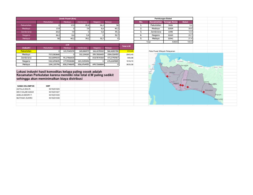Viewport: 253px width, 195px height.
Task: Select the d.W cell 310,8399155
Action: pyautogui.click(x=48, y=58)
